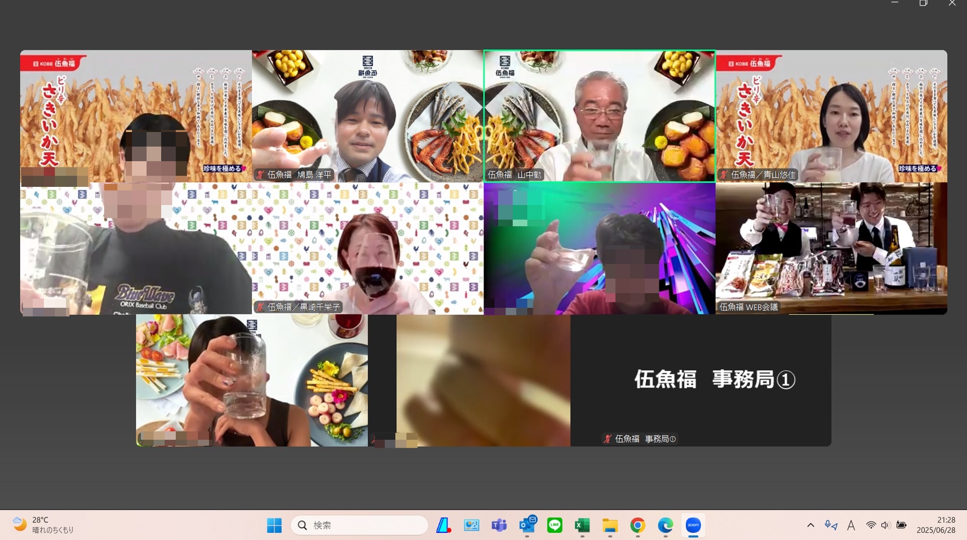Open the blue slanted-shape app pinned after the search box
Viewport: 967px width, 540px height.
[443, 525]
